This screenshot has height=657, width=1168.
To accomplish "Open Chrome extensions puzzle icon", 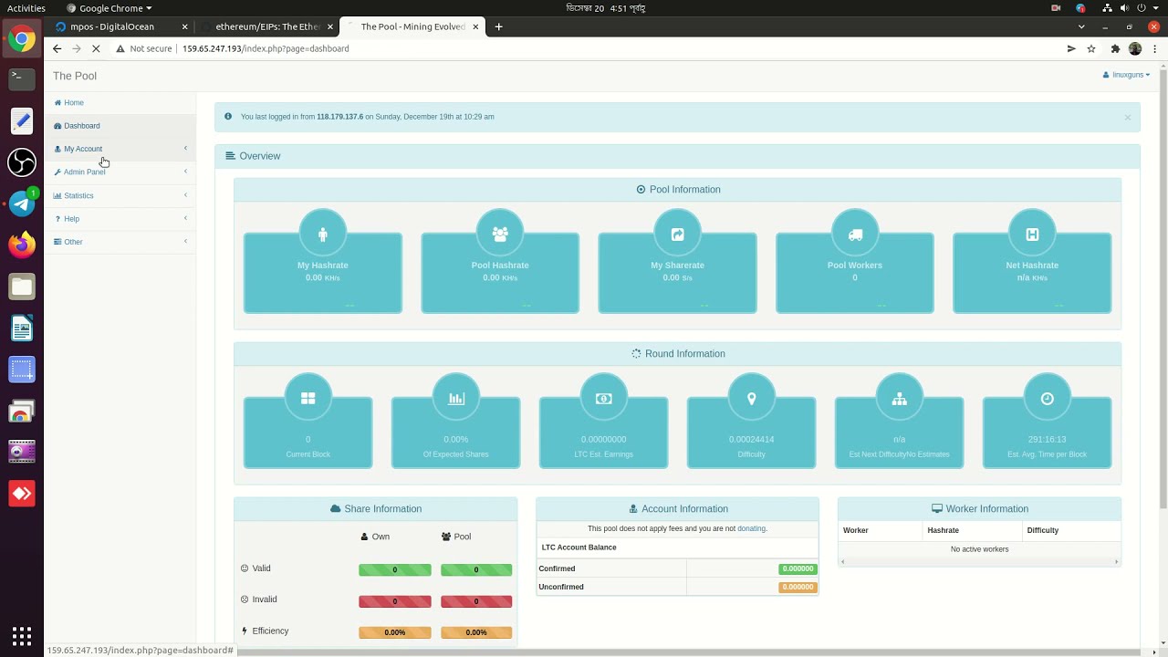I will (1115, 48).
